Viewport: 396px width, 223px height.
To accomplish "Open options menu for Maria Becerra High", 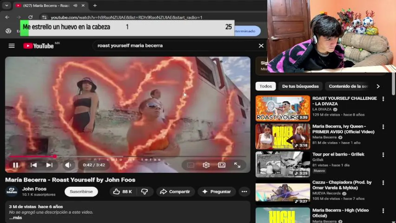I will click(x=383, y=211).
